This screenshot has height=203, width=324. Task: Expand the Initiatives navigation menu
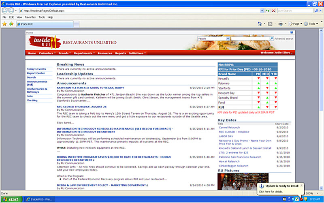(x=137, y=53)
